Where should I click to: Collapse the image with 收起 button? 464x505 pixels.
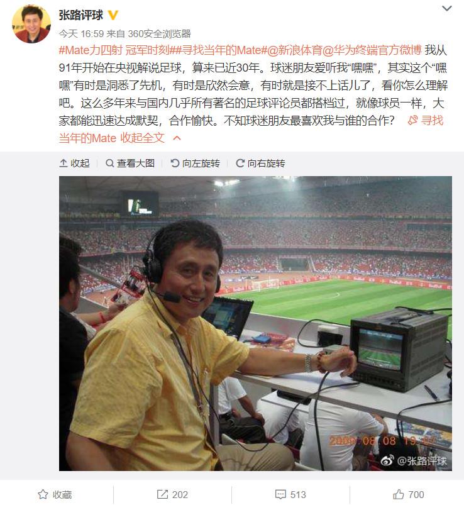(x=74, y=164)
